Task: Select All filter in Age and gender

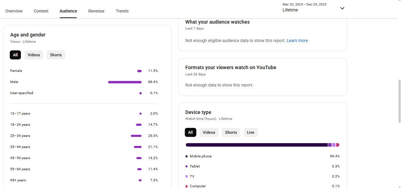Action: (15, 55)
